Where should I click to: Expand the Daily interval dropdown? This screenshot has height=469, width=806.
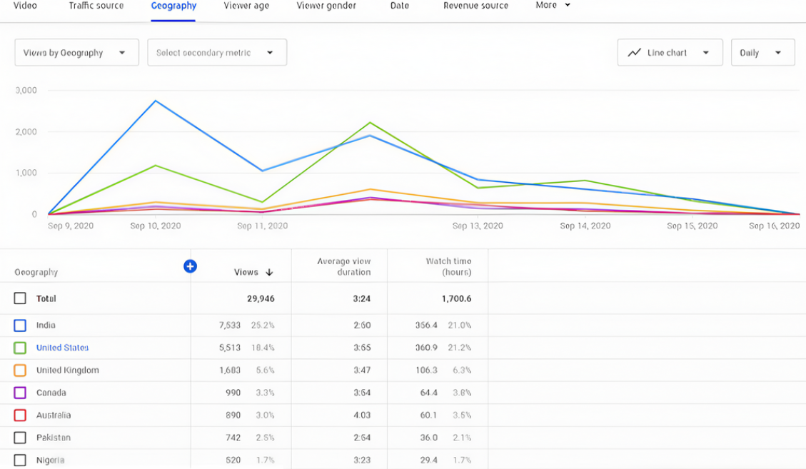pyautogui.click(x=762, y=53)
